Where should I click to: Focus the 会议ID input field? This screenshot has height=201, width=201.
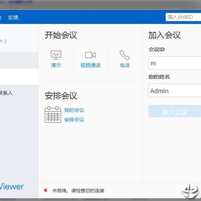175,63
